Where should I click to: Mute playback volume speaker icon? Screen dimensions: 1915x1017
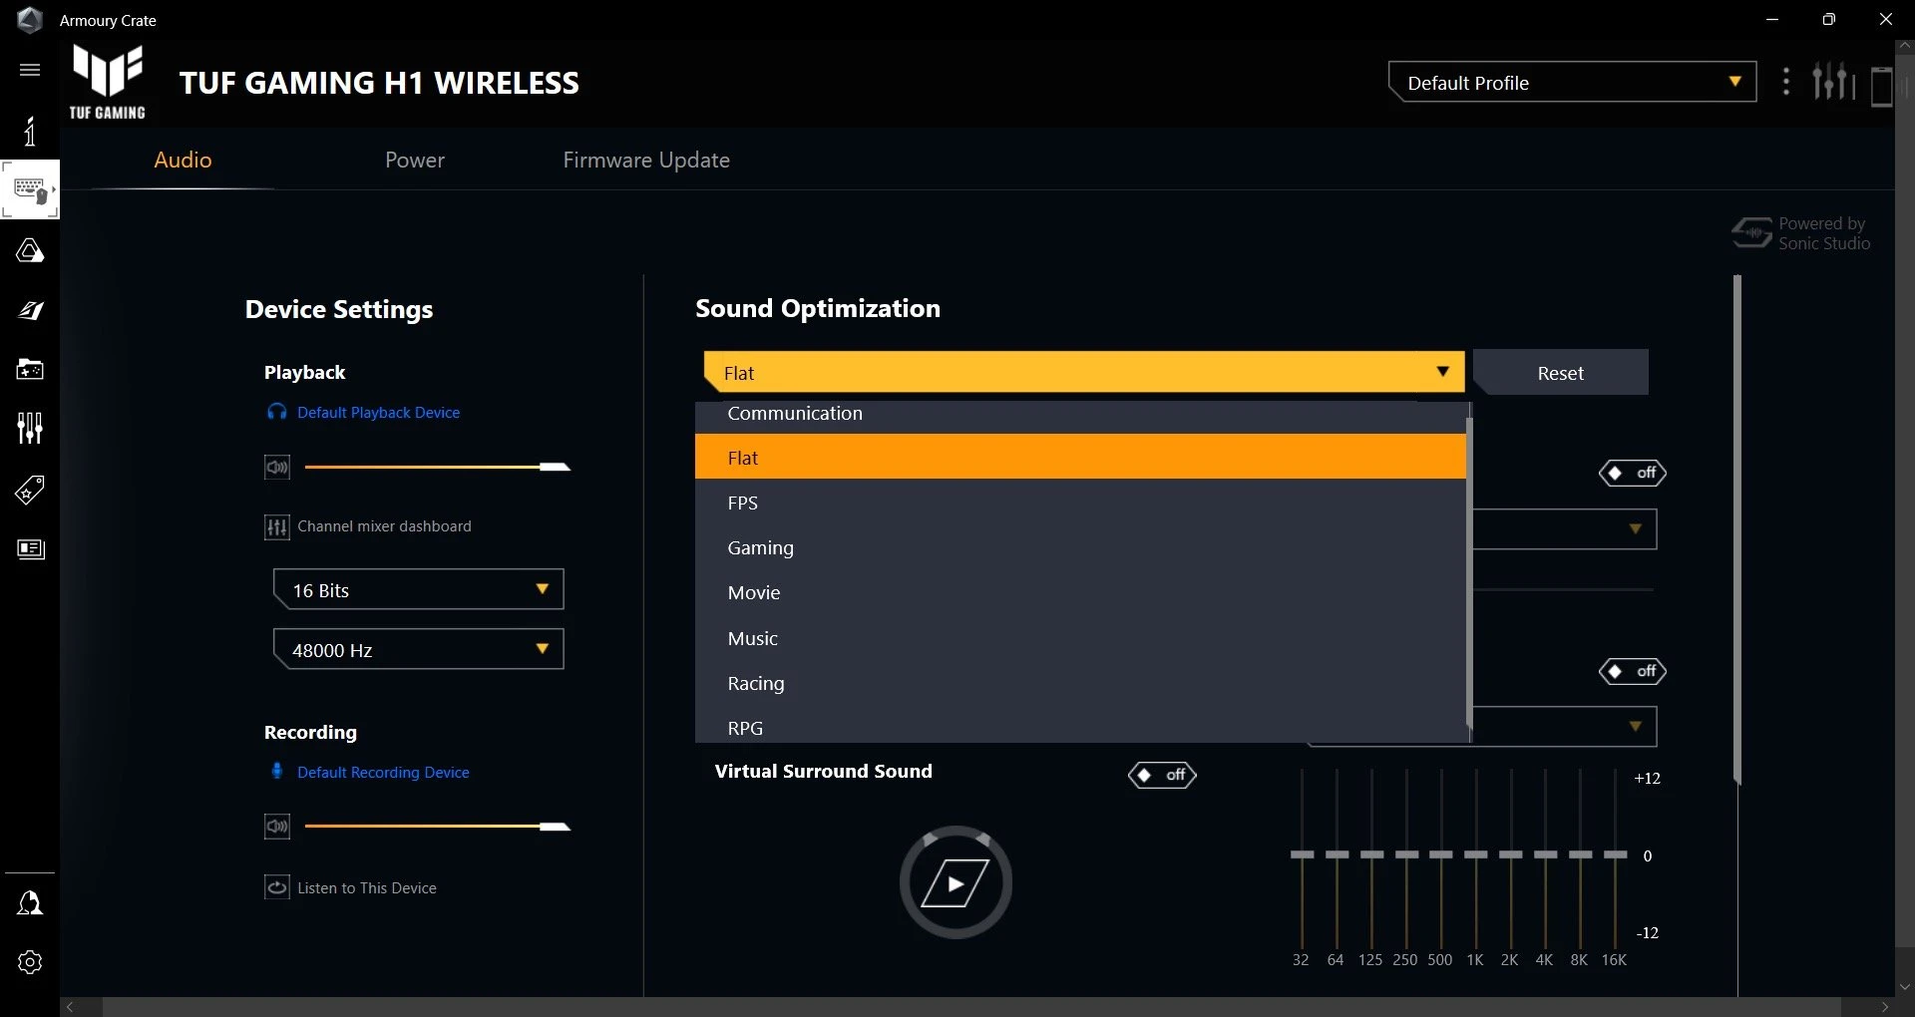(x=277, y=467)
